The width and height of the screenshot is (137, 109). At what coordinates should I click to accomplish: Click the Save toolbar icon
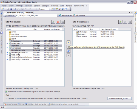[8, 9]
